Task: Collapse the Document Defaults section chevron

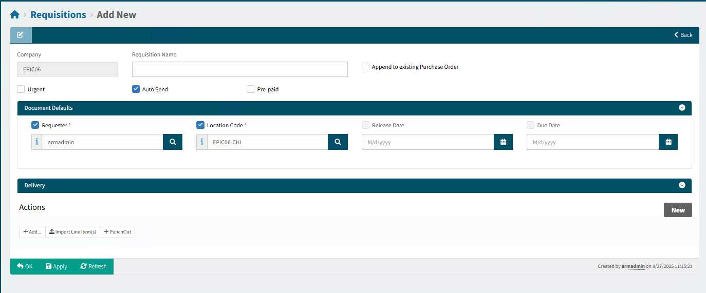Action: point(682,108)
